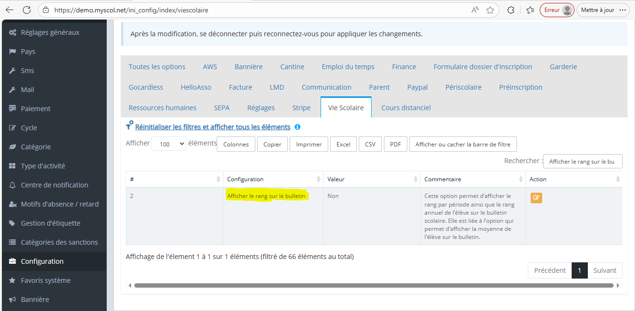Click the Rechercher search input field
Viewport: 635px width, 311px height.
coord(582,161)
